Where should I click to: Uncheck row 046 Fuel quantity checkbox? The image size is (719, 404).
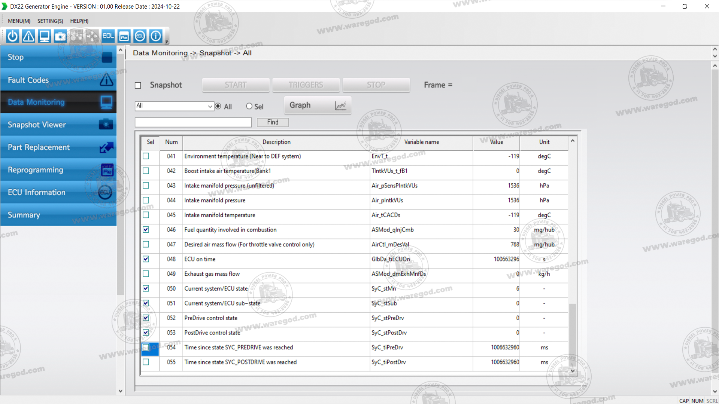[146, 230]
